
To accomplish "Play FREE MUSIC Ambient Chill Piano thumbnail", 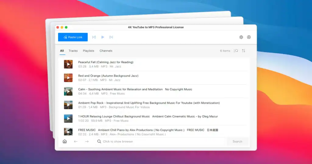I will [68, 132].
